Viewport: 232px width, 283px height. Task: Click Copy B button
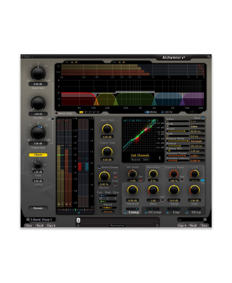point(51,226)
